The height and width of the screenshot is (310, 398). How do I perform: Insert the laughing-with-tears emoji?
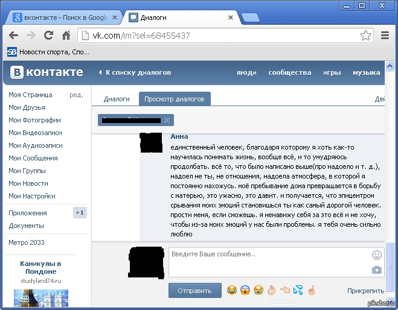coord(232,291)
